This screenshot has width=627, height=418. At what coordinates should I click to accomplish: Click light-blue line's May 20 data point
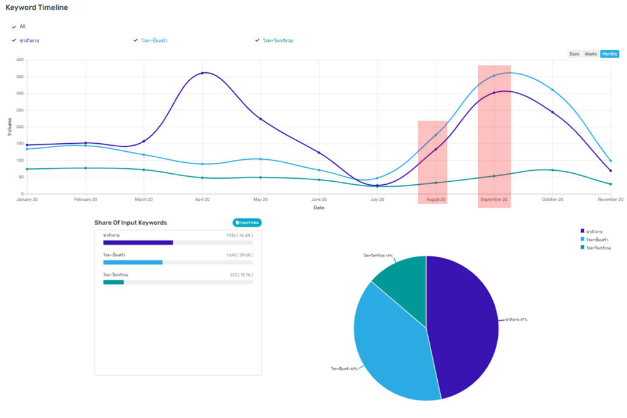point(261,159)
